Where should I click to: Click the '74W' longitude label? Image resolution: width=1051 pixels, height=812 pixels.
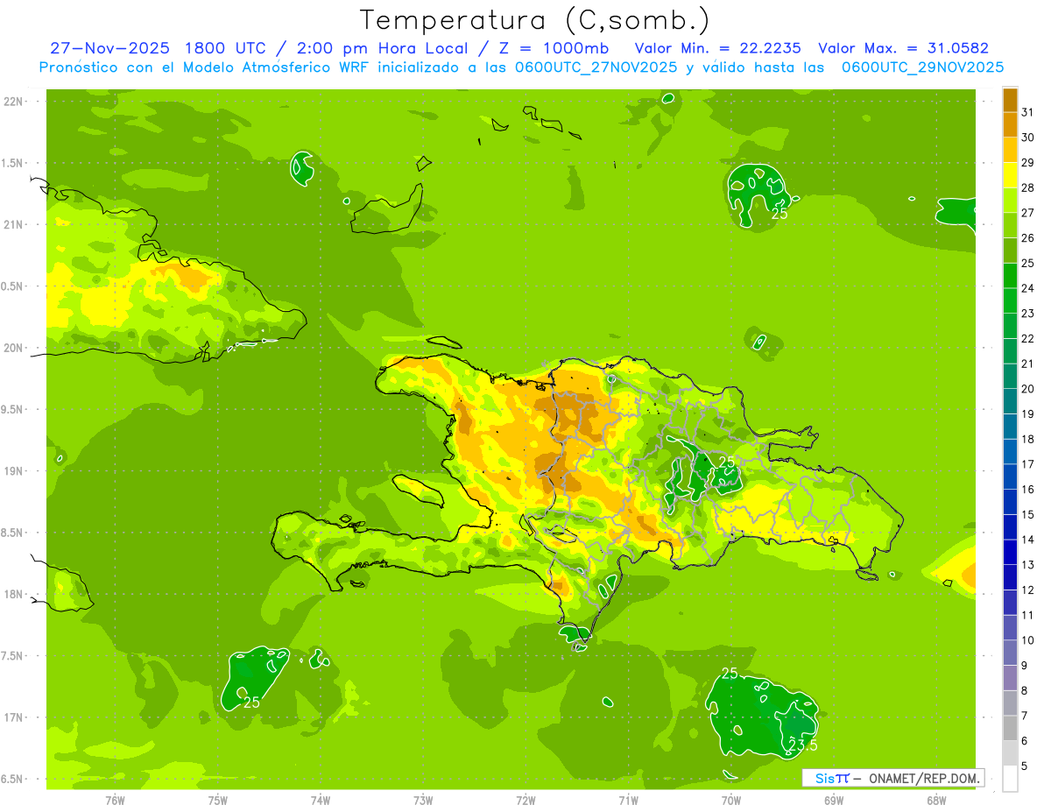[x=320, y=801]
